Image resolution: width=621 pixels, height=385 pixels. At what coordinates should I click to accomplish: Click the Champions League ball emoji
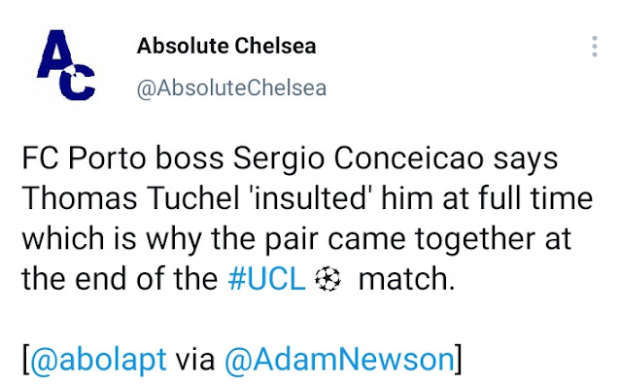point(328,279)
